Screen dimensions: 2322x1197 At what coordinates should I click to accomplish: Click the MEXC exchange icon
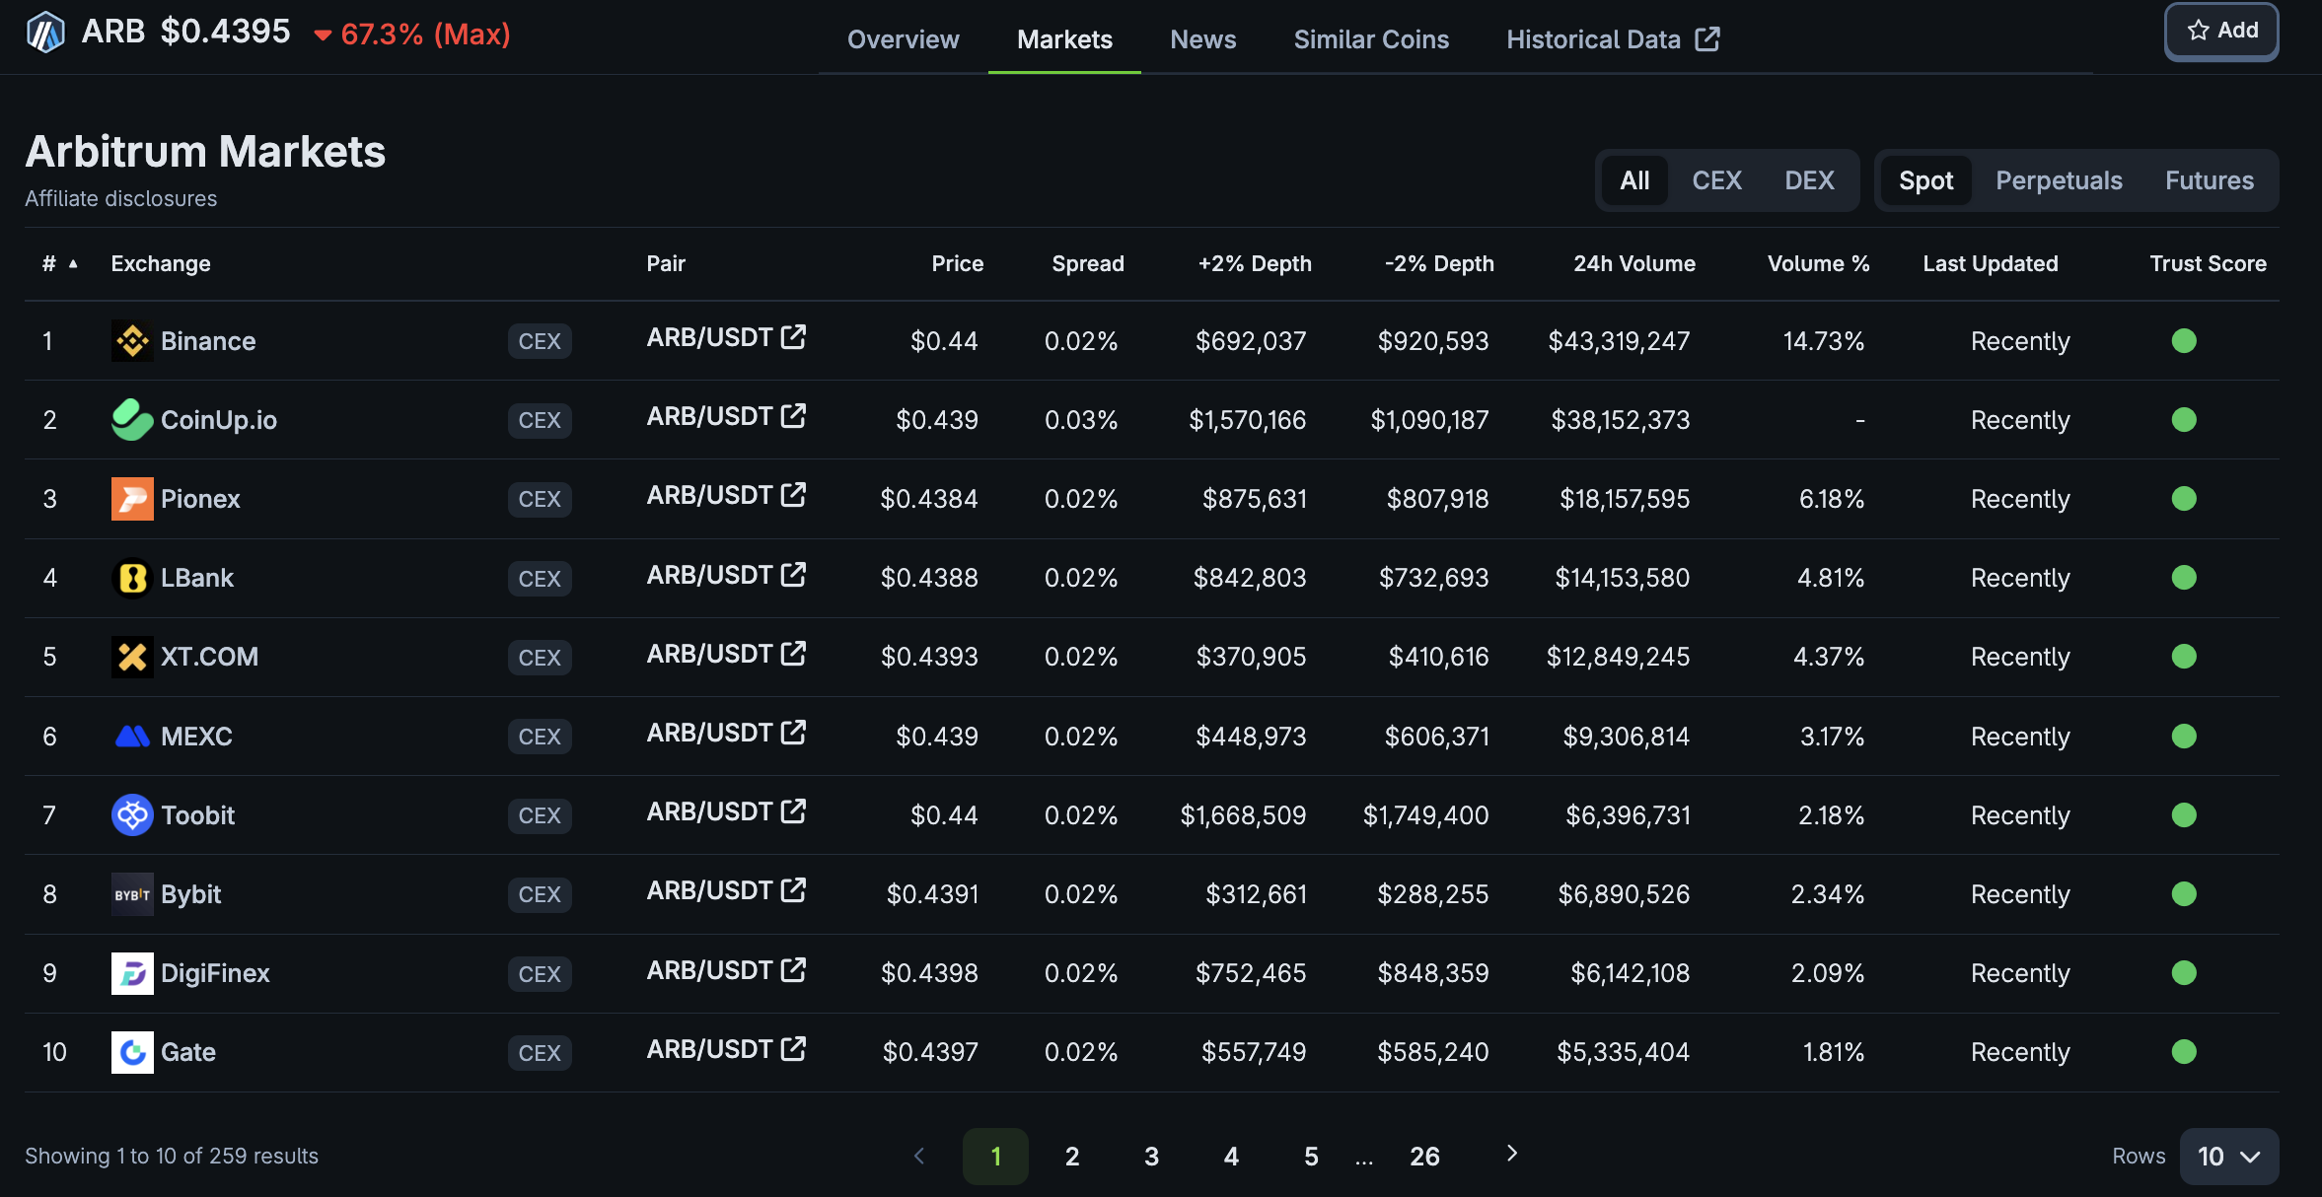click(131, 736)
